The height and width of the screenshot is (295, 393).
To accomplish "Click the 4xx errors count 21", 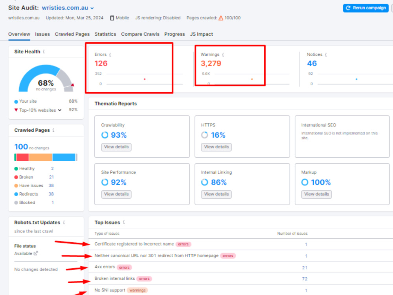I will pos(305,267).
